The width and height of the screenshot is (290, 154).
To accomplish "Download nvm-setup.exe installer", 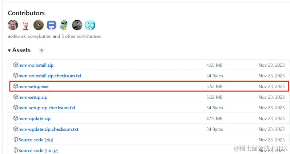I will point(33,87).
